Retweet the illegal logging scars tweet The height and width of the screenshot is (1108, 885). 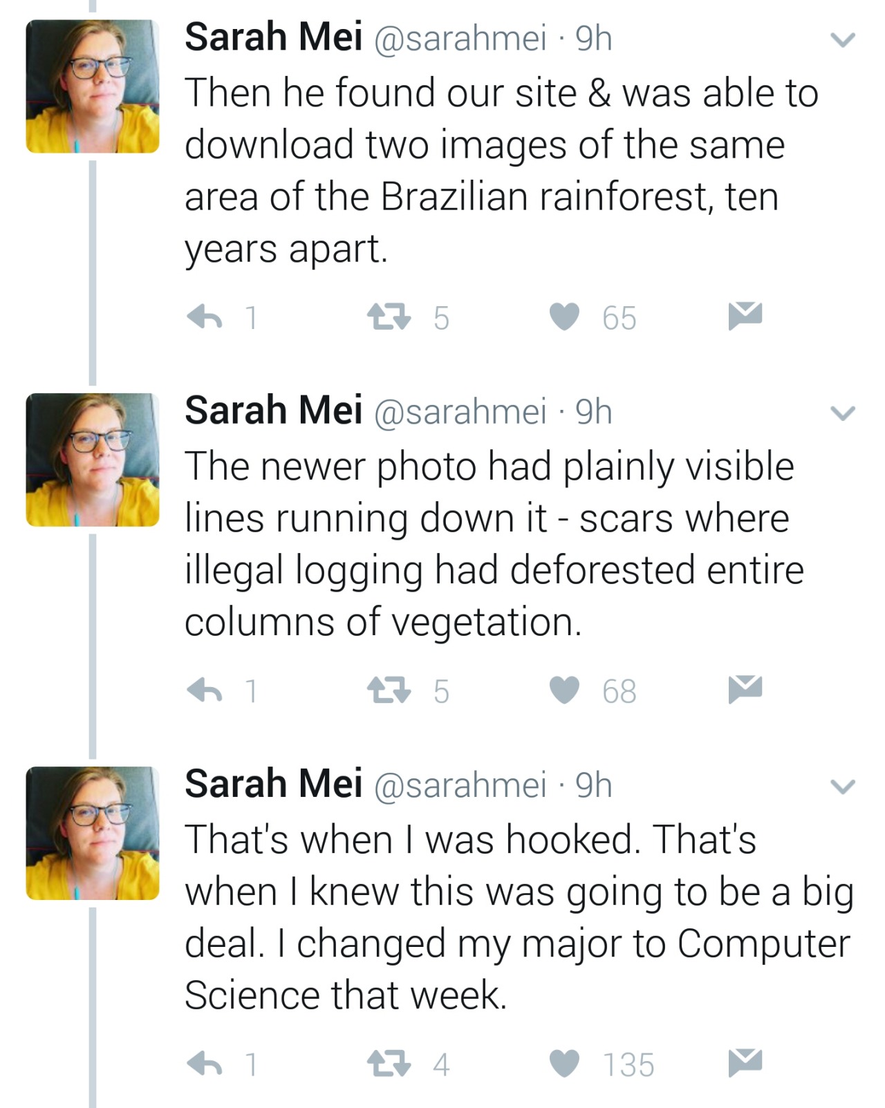click(x=389, y=690)
